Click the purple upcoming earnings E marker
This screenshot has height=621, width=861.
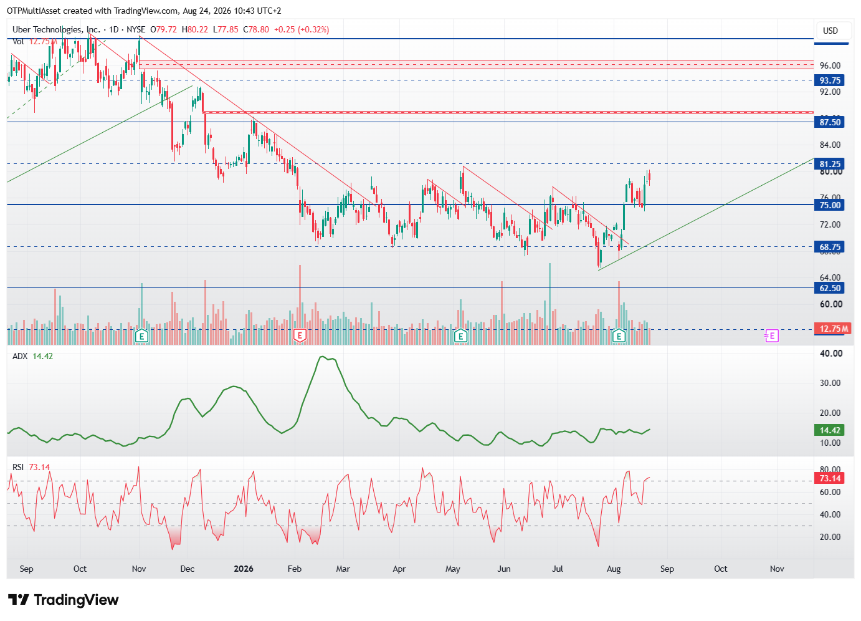click(772, 336)
